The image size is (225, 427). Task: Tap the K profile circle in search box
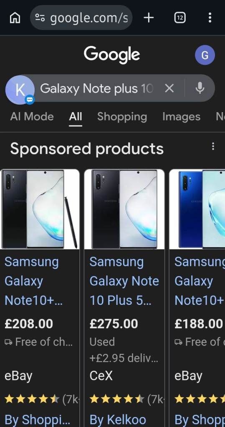pos(20,90)
